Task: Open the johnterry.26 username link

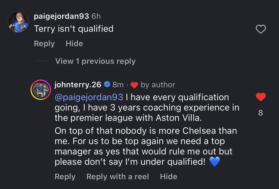Action: (x=78, y=85)
